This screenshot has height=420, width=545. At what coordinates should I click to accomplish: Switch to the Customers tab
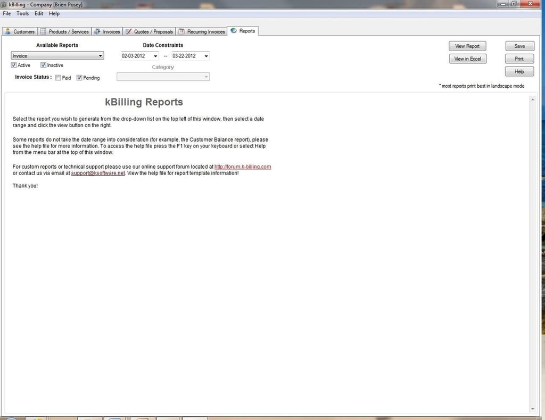click(x=20, y=31)
